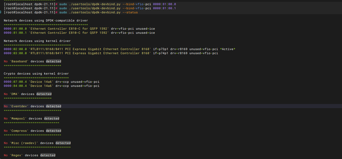This screenshot has width=342, height=159.
Task: Click PCI address 0000:81:00.1 in second bind command
Action: click(164, 8)
